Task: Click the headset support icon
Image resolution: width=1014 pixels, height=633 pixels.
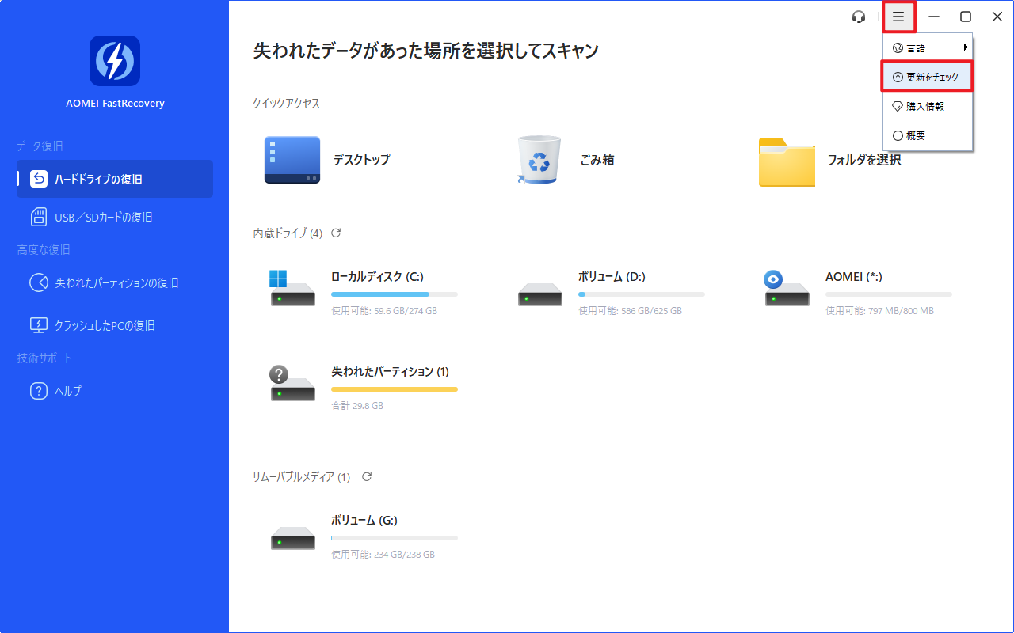Action: point(859,17)
